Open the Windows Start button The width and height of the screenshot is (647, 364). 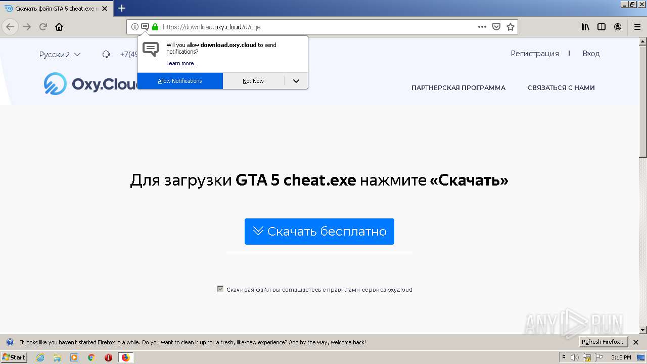click(x=14, y=357)
